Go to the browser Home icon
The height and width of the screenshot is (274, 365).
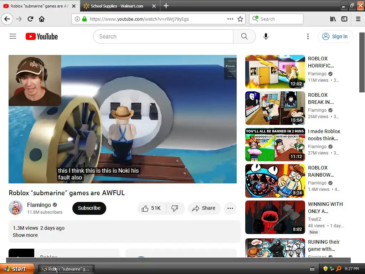click(42, 19)
